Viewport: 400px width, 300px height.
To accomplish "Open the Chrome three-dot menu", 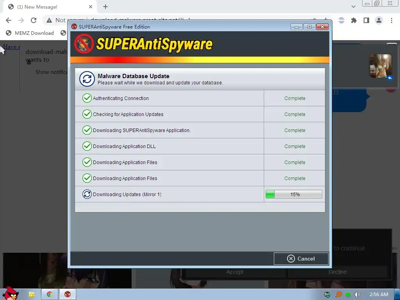I will pos(391,20).
